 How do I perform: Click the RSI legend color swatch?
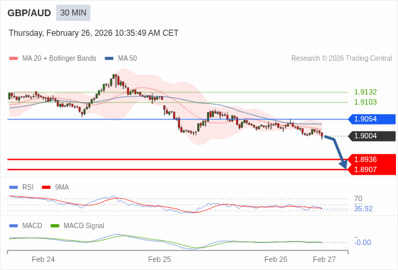tap(13, 188)
